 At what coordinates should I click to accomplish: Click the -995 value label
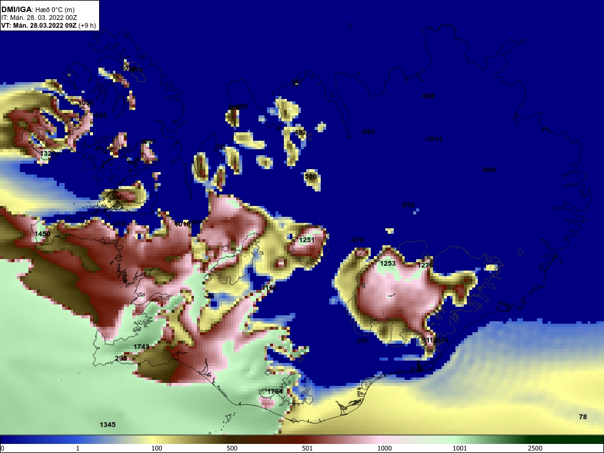click(428, 96)
